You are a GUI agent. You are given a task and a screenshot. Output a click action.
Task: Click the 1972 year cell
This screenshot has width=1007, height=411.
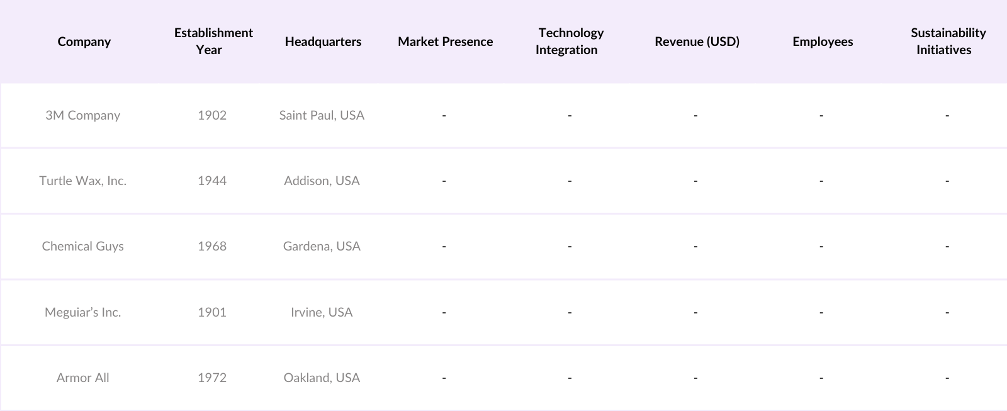212,378
